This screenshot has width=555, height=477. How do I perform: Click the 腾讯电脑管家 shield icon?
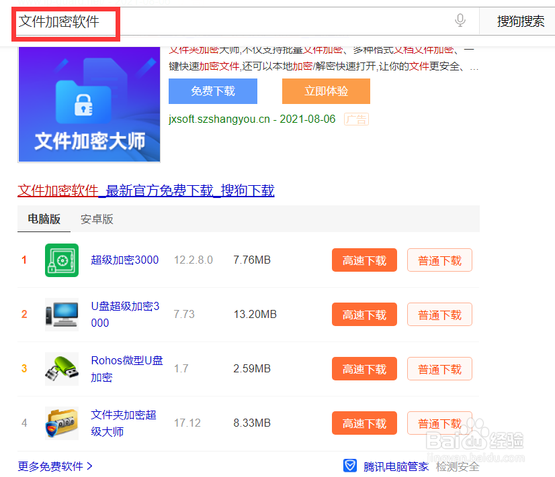coord(350,466)
